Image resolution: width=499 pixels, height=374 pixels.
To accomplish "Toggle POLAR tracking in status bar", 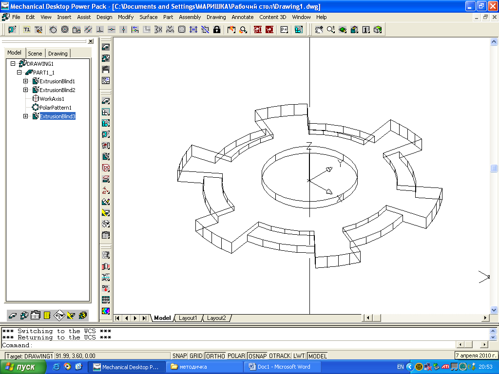I will 236,356.
